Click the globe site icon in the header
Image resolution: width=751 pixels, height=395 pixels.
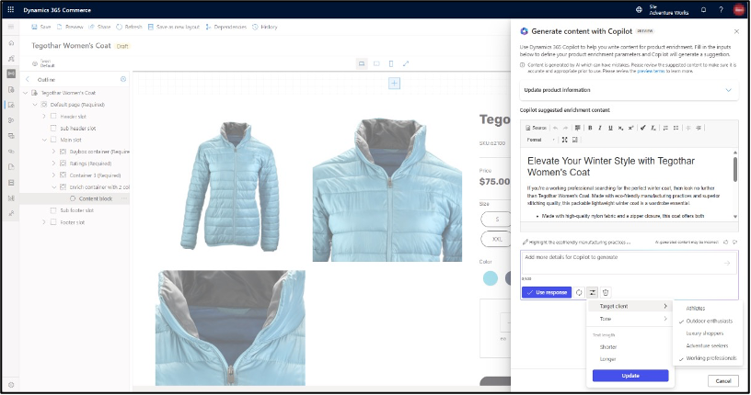pyautogui.click(x=639, y=9)
